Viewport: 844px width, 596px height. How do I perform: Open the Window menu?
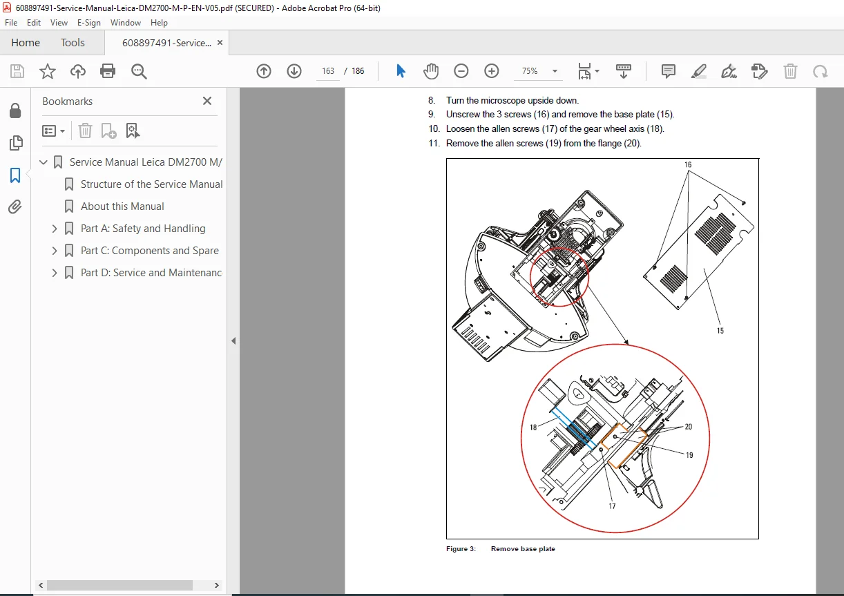pos(126,23)
